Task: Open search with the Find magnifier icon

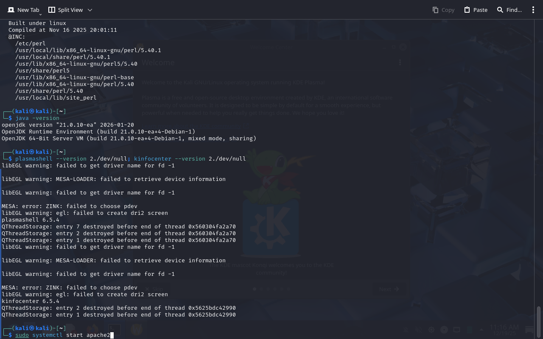Action: 500,10
